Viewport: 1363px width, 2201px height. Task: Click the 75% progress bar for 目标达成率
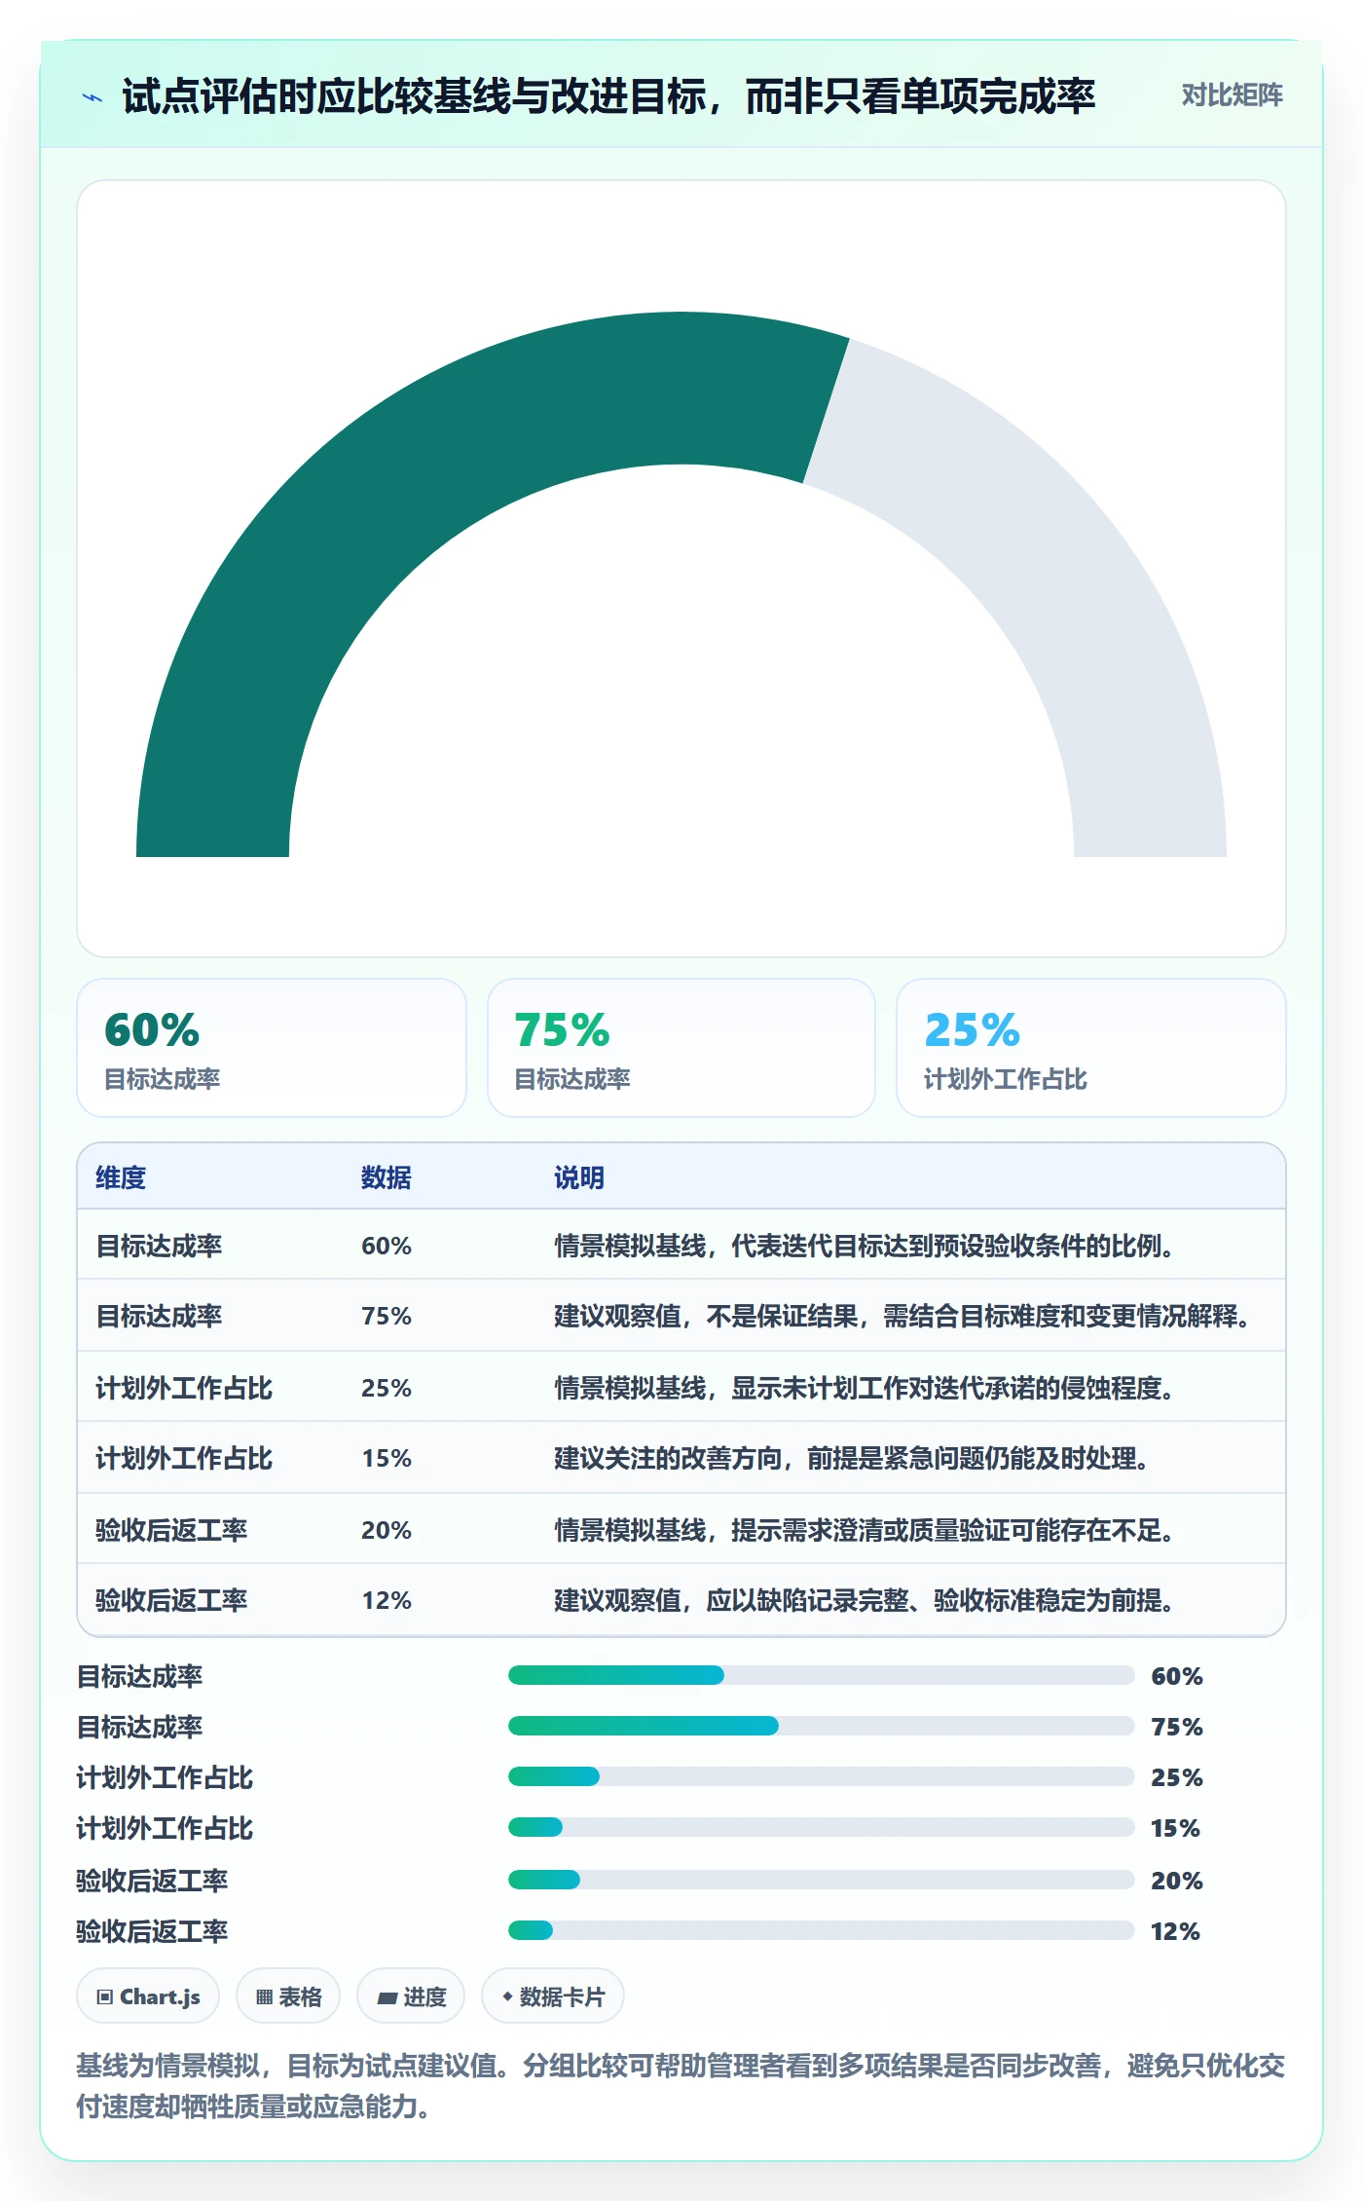(x=822, y=1726)
